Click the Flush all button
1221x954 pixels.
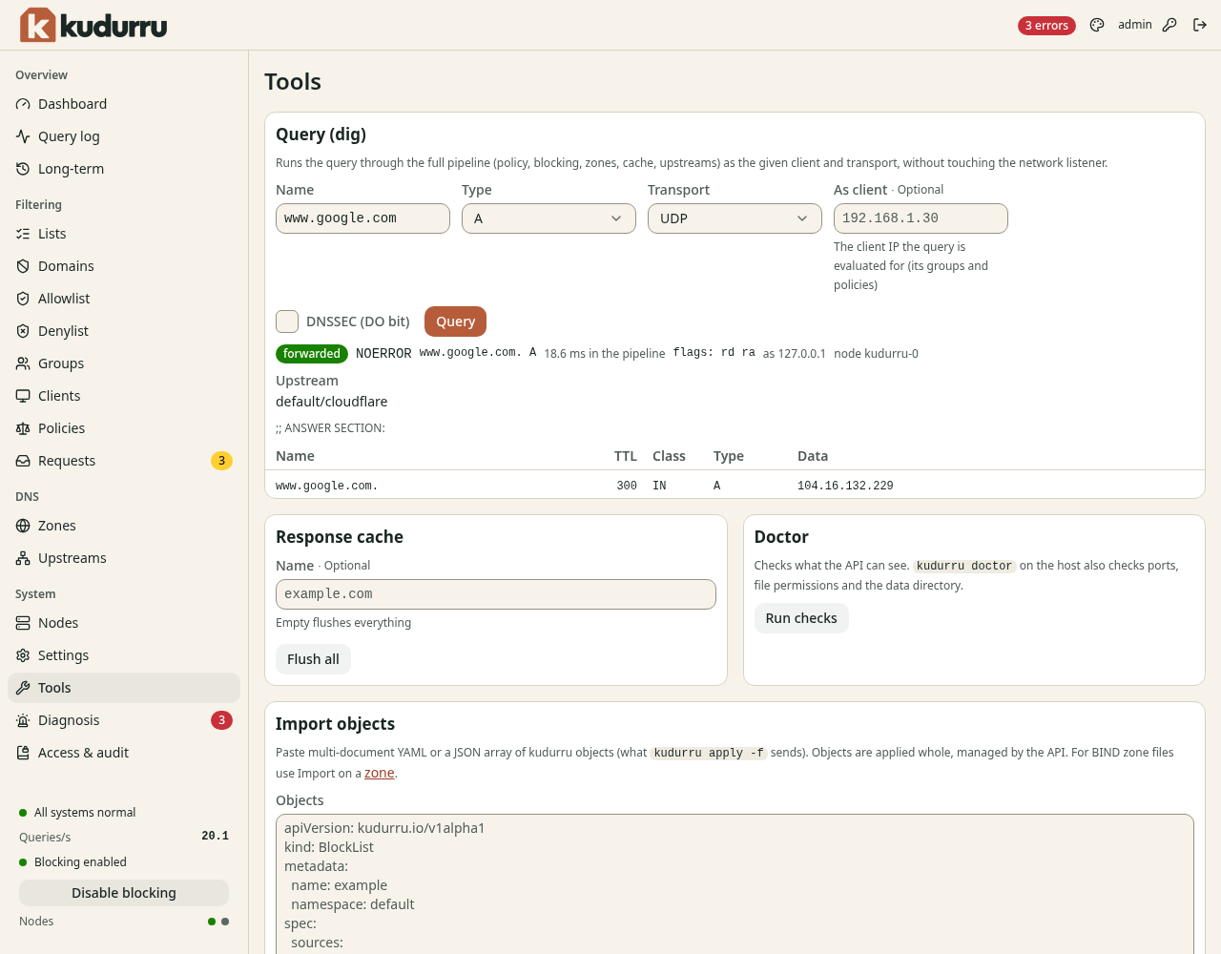[x=313, y=659]
